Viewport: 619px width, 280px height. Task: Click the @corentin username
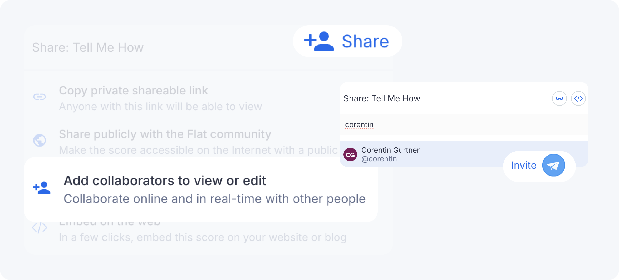click(379, 159)
